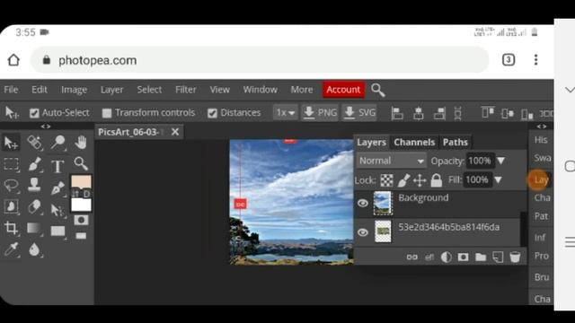Select the Gradient tool
575x323 pixels.
34,228
